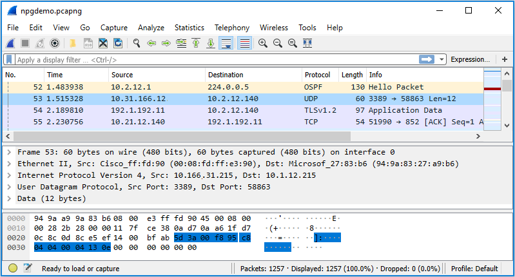Viewport: 515px width, 277px height.
Task: Open the Statistics menu
Action: [189, 28]
